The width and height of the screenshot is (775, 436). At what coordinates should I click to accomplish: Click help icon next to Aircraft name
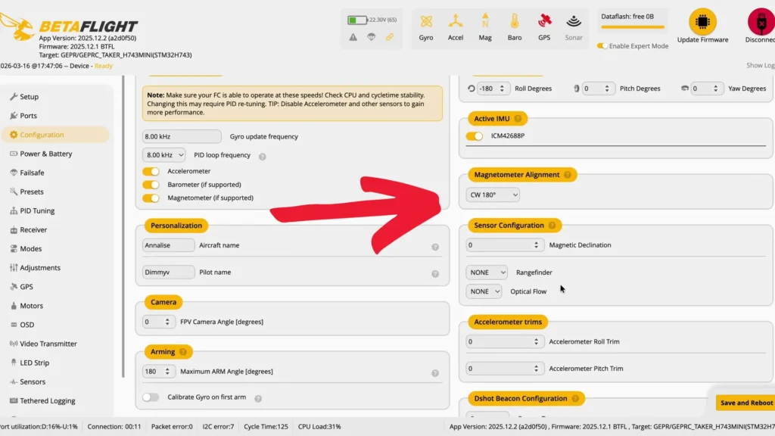[435, 247]
